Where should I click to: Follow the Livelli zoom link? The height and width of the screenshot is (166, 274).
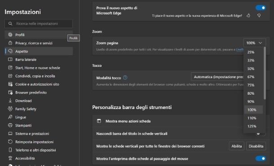pos(239,49)
